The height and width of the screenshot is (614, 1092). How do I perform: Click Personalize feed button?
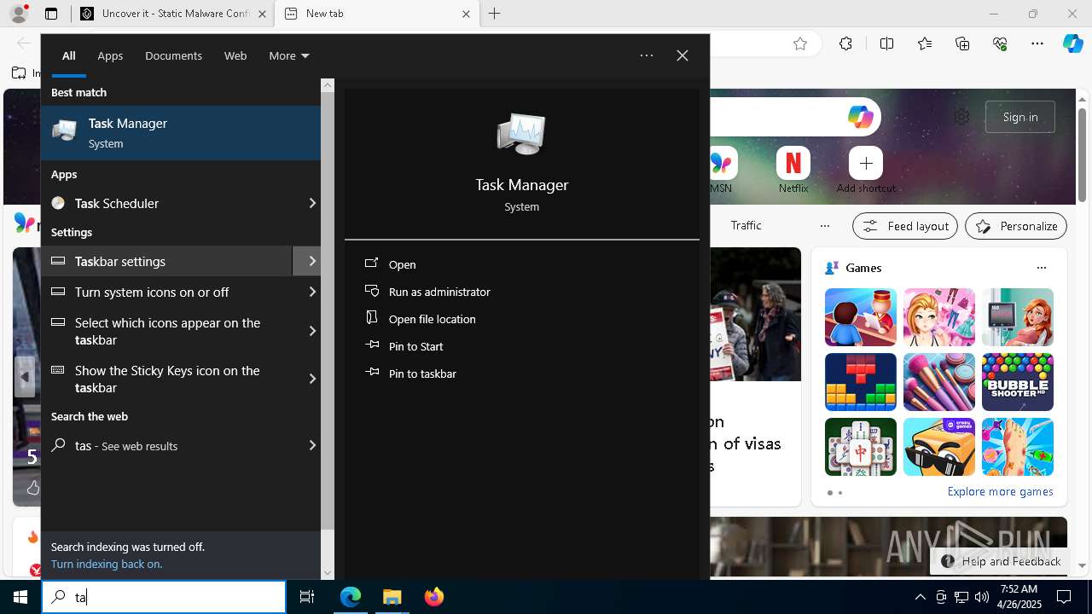1016,226
